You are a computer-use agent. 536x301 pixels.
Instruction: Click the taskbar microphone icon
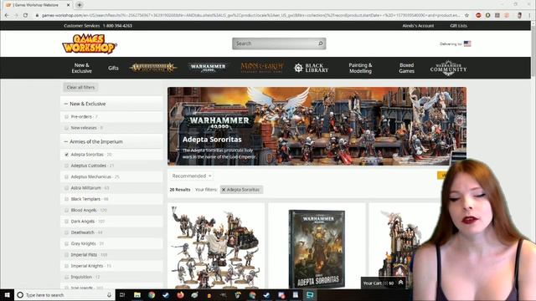tap(110, 295)
